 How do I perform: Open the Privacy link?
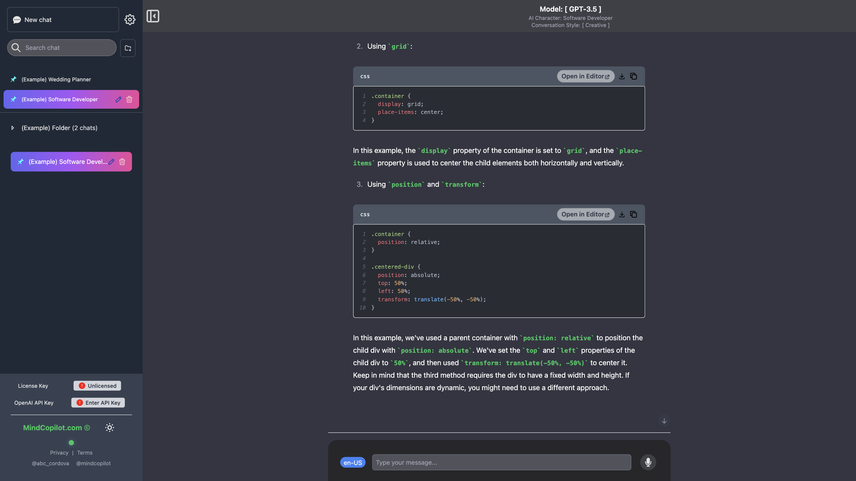(x=59, y=453)
